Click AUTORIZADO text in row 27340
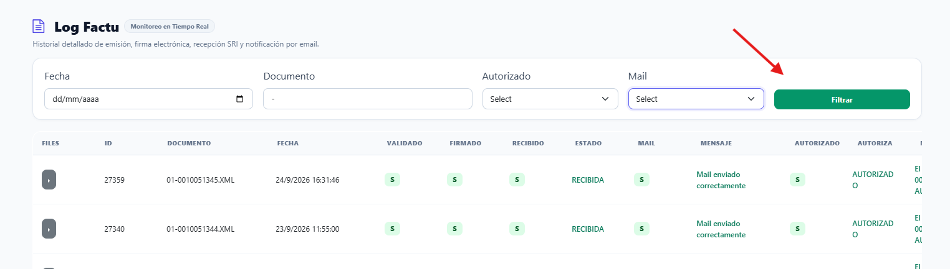The height and width of the screenshot is (269, 950). pyautogui.click(x=873, y=229)
